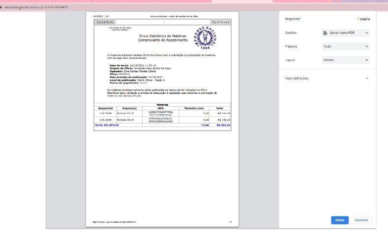The height and width of the screenshot is (235, 388).
Task: Click the PDF file icon in Destino
Action: tap(325, 32)
